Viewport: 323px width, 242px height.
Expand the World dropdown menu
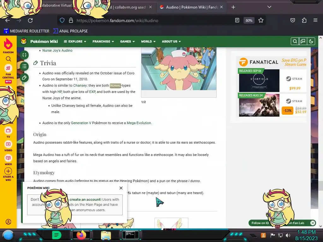(148, 41)
